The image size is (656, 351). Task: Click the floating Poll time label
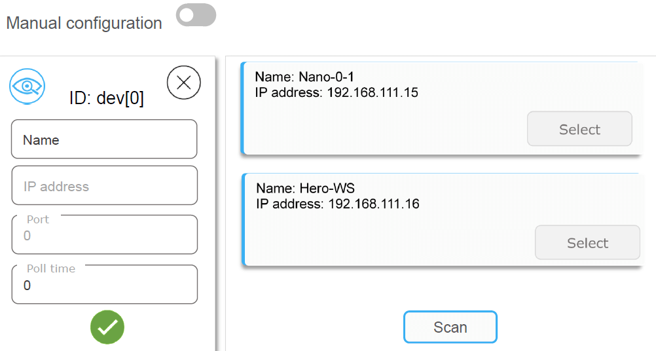(x=51, y=268)
